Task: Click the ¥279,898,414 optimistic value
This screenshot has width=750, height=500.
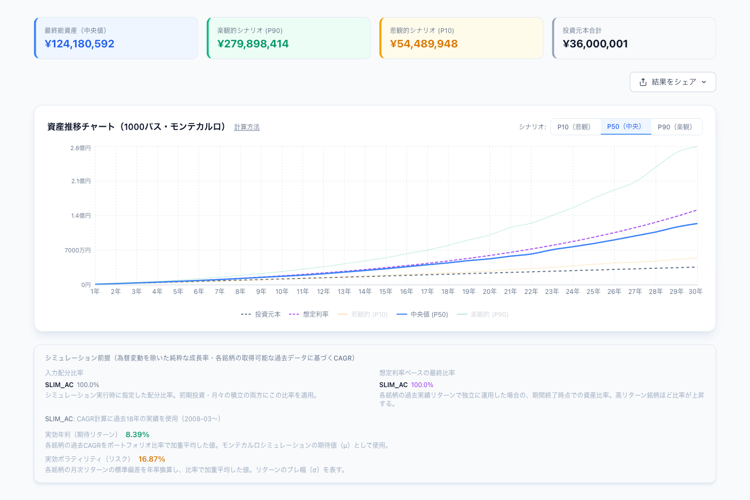Action: (x=253, y=44)
